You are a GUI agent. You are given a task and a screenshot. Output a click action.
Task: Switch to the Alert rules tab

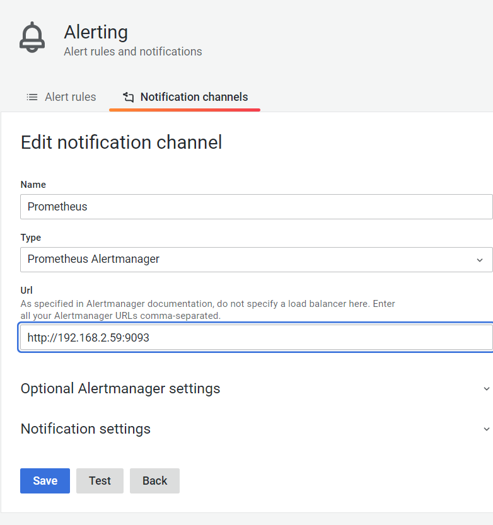(61, 97)
